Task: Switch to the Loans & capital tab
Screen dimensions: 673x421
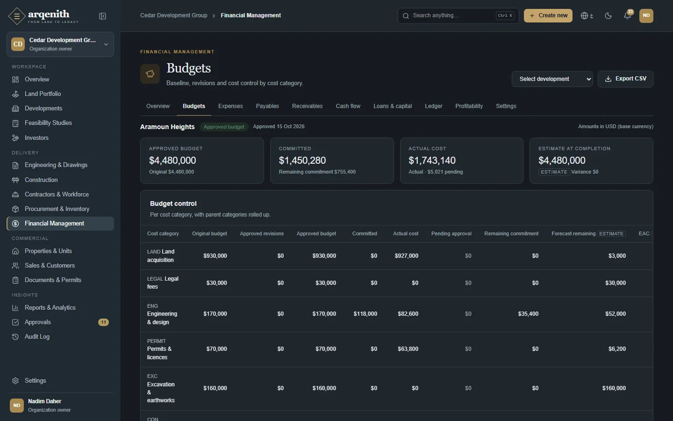Action: pyautogui.click(x=393, y=106)
